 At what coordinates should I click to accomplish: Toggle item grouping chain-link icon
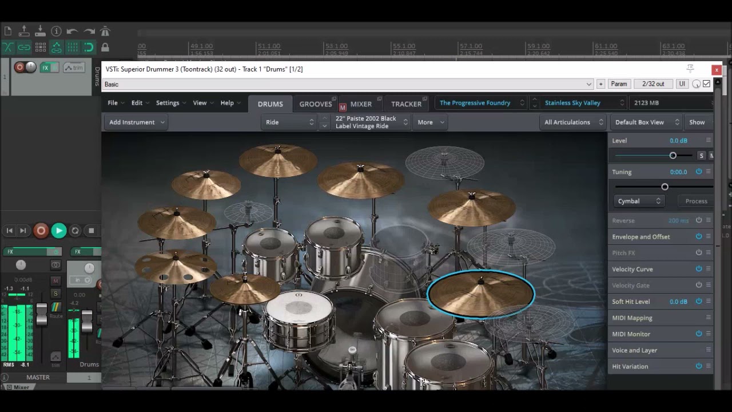coord(24,47)
